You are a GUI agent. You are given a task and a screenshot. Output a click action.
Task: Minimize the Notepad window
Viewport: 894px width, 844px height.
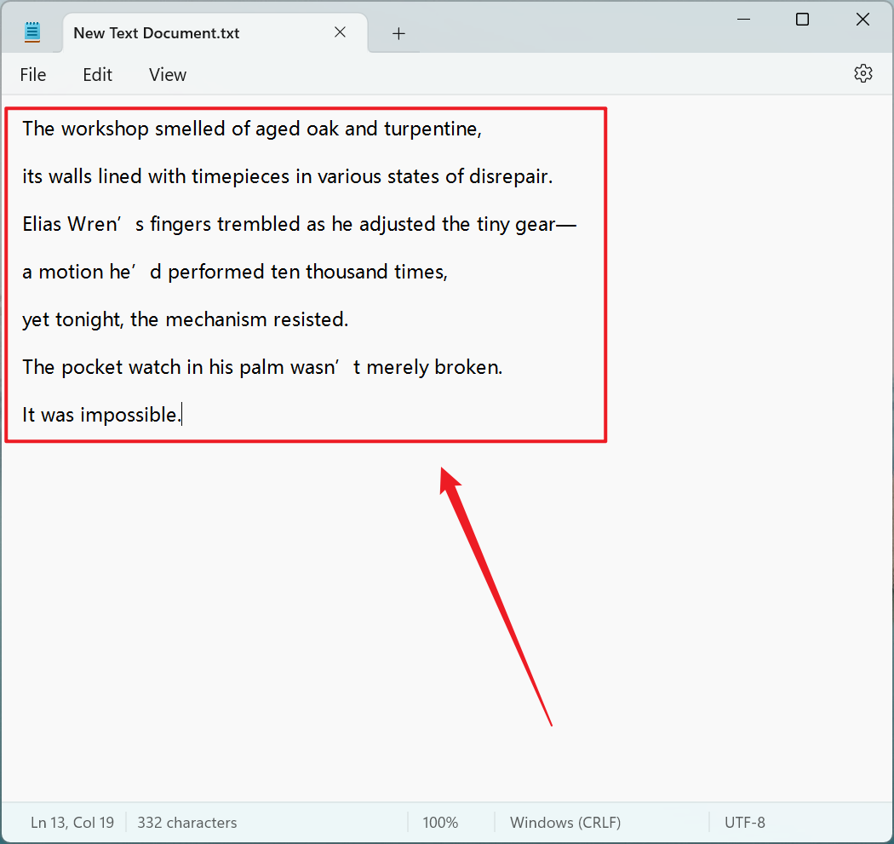click(x=743, y=20)
